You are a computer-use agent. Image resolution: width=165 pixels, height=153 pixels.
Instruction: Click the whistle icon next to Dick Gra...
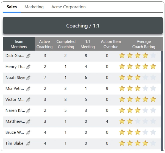28,56
